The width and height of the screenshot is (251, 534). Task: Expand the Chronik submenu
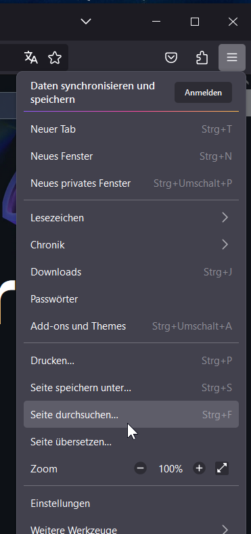coord(131,244)
